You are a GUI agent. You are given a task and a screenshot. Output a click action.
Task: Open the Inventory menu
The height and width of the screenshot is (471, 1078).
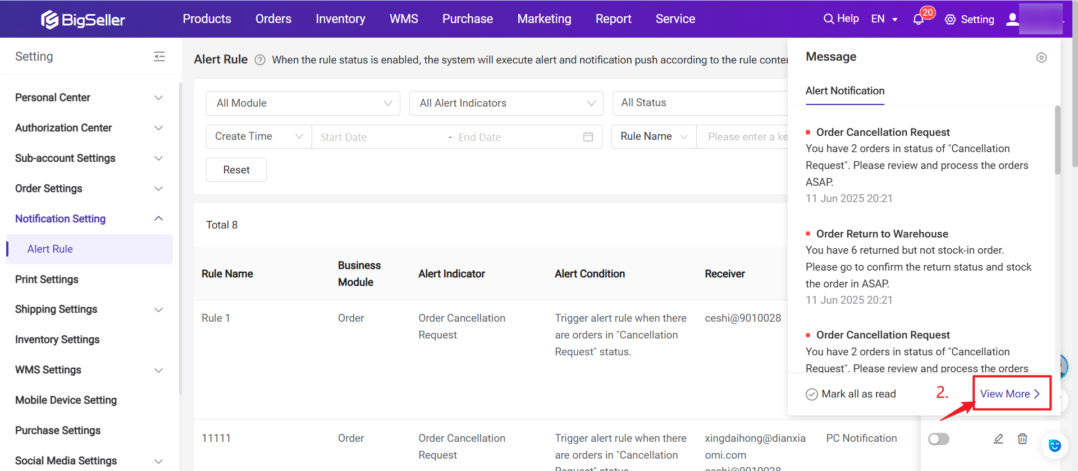(x=340, y=19)
